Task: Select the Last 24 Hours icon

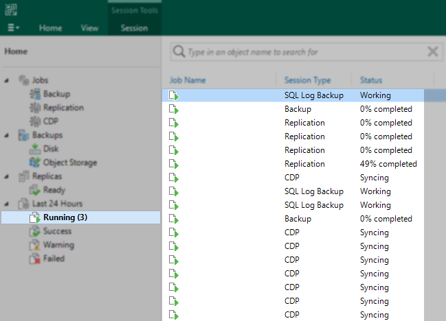Action: (x=24, y=204)
